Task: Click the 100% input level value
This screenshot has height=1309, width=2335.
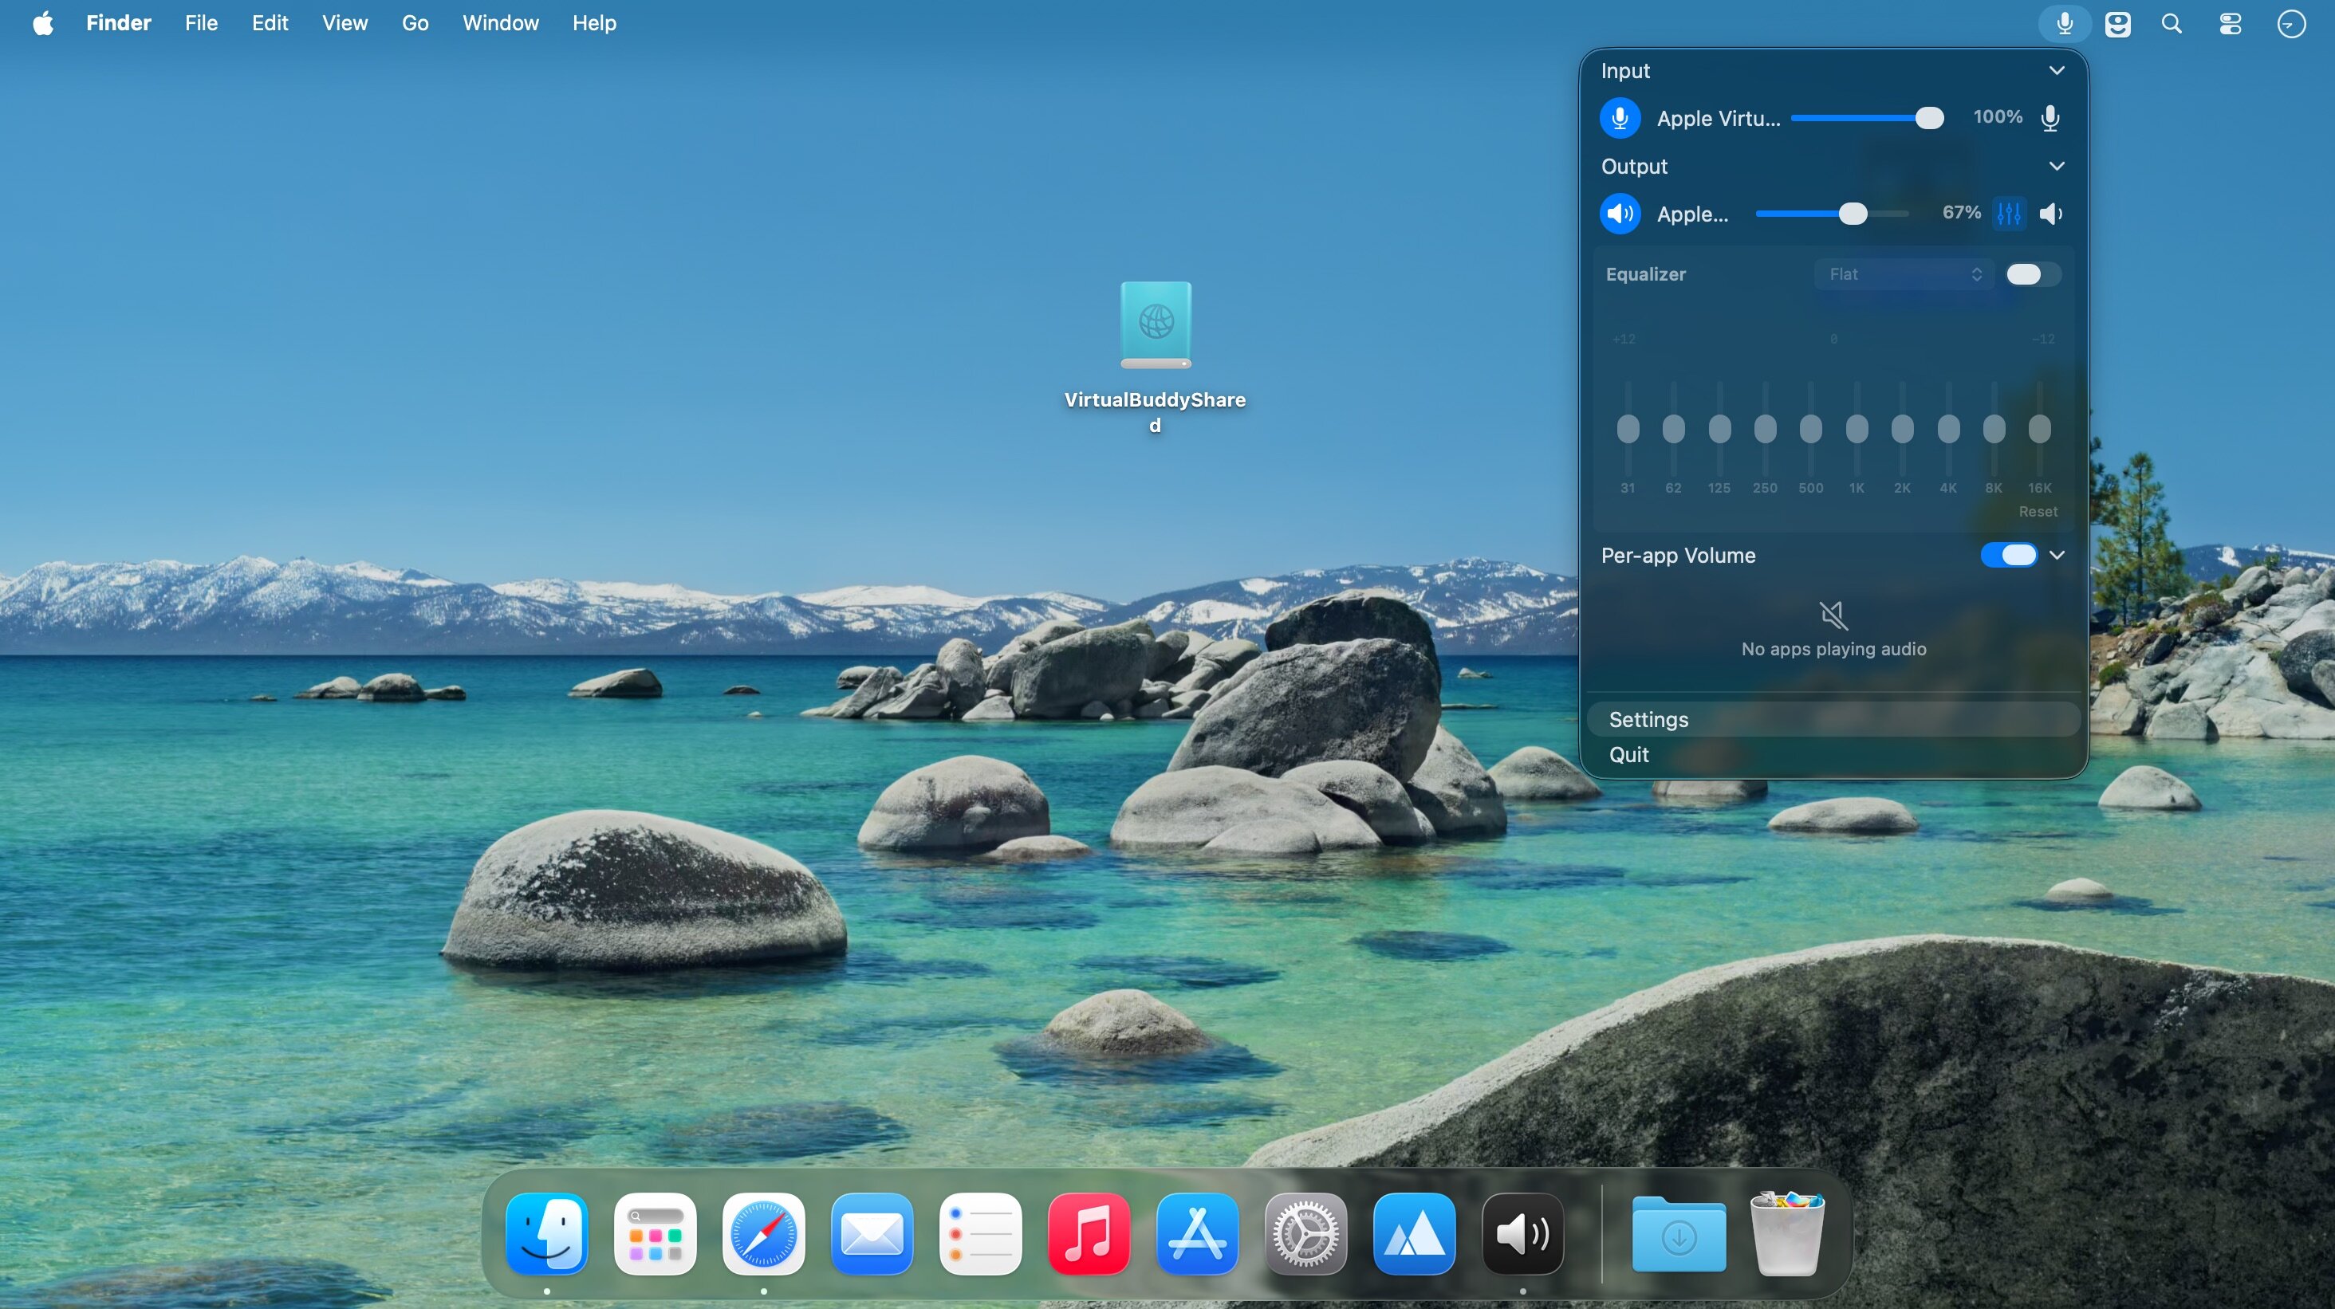Action: [1998, 117]
